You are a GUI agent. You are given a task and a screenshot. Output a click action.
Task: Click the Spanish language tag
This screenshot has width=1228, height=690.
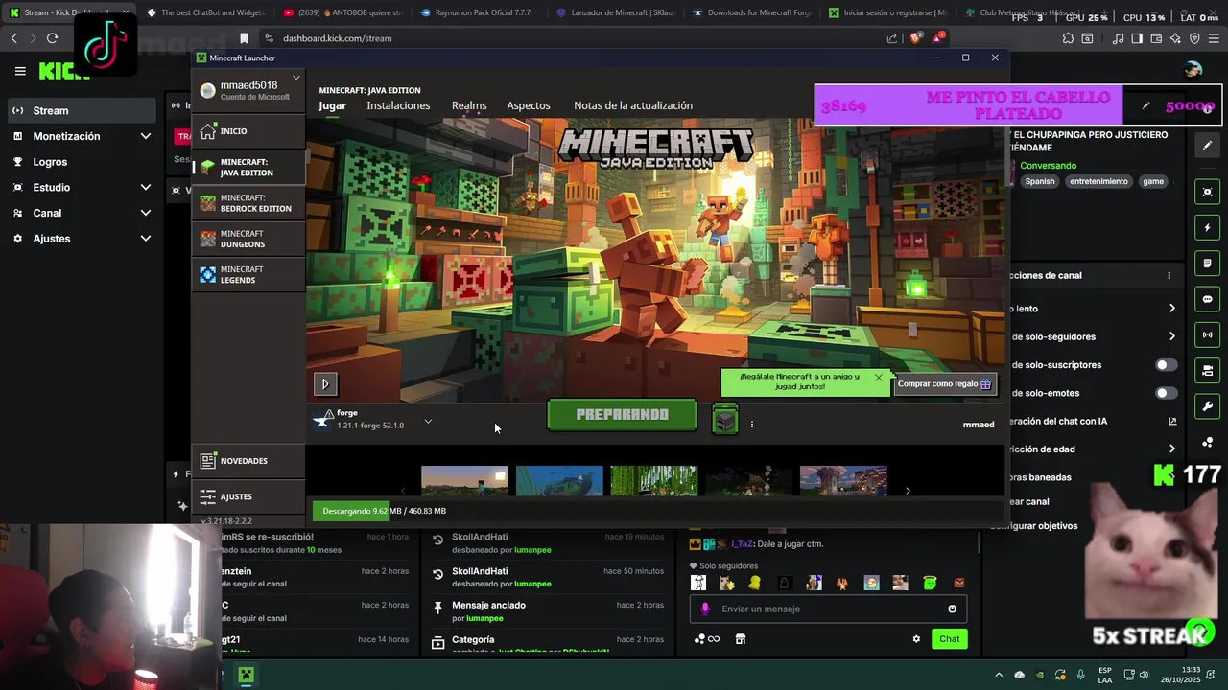pos(1039,181)
